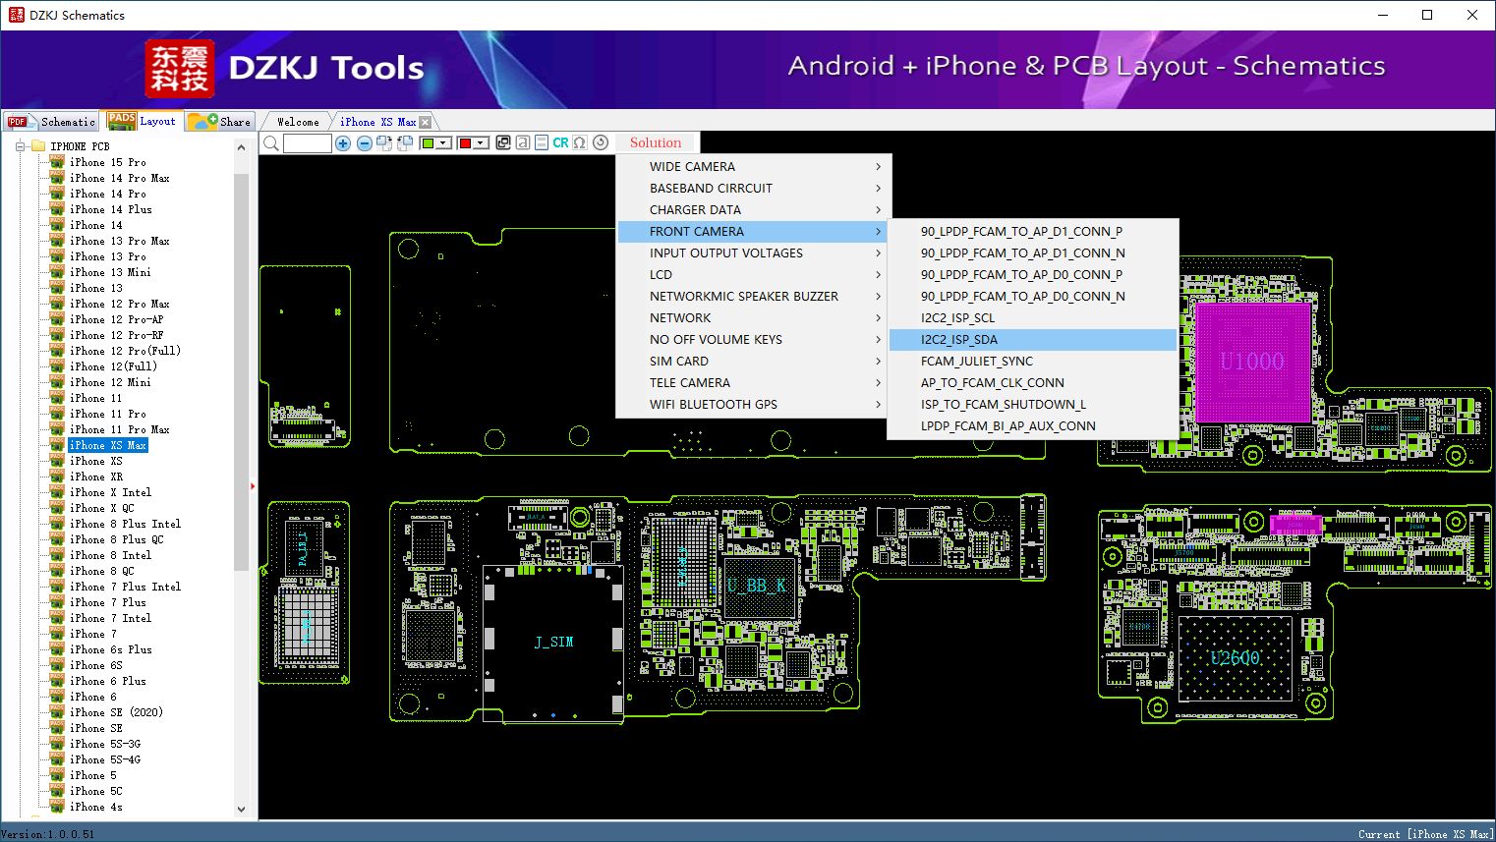The width and height of the screenshot is (1496, 842).
Task: Switch to the Layout tab
Action: [x=144, y=122]
